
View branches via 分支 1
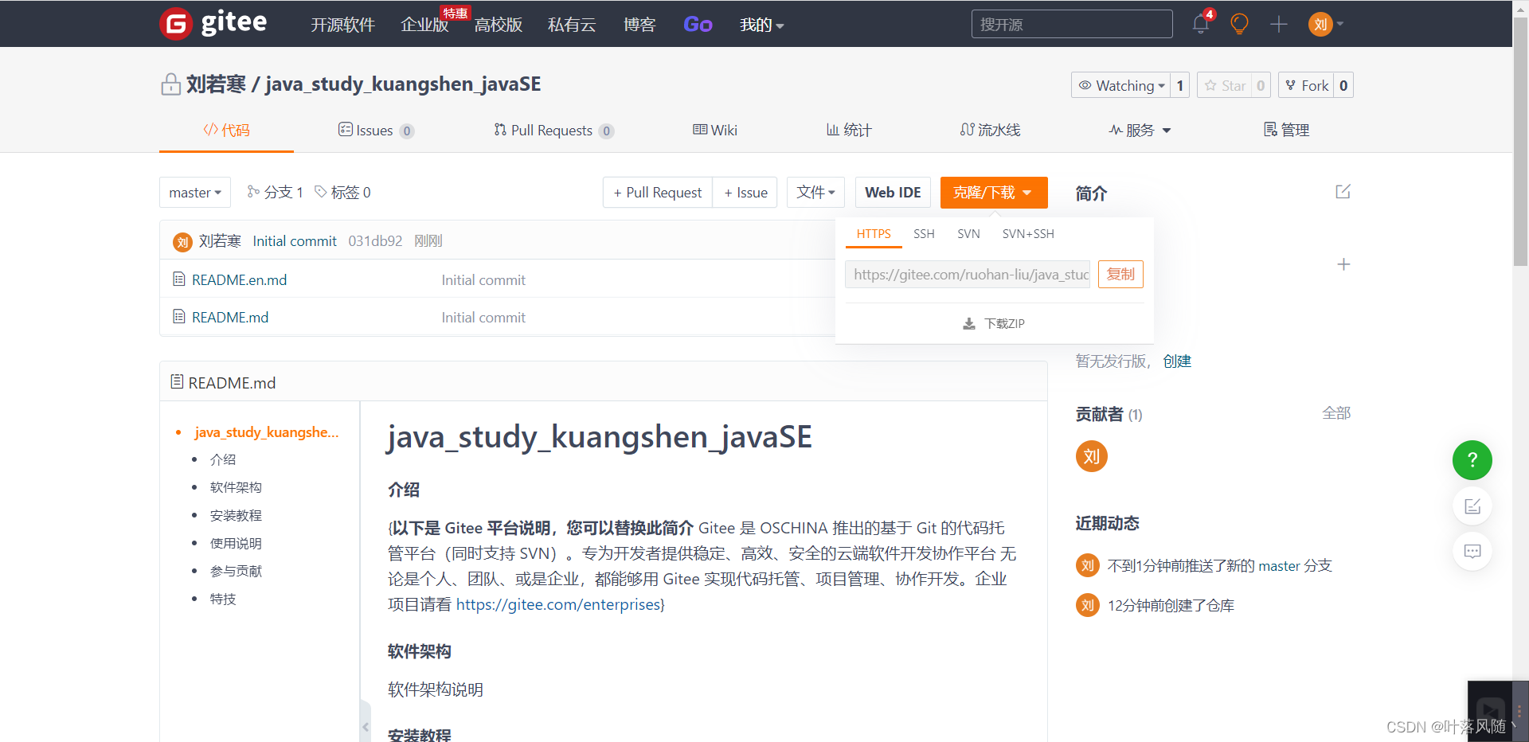[x=276, y=192]
